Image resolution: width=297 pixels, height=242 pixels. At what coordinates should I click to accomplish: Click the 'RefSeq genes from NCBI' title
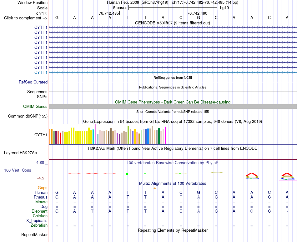click(173, 78)
